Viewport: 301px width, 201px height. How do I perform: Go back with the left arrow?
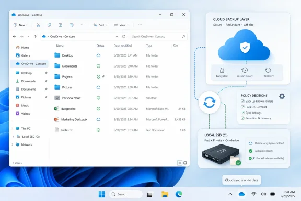[x=14, y=36]
